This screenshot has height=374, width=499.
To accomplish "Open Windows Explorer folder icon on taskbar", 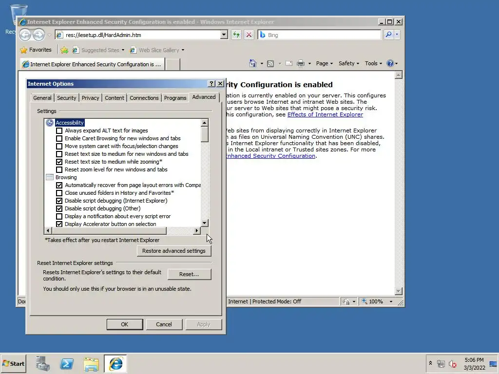I will click(x=91, y=364).
